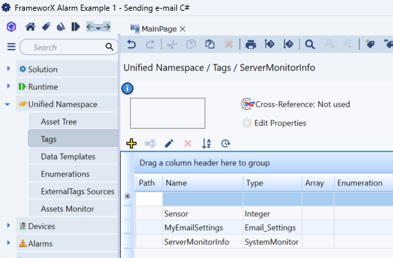Viewport: 393px width, 258px height.
Task: Sort members with the A-Z icon
Action: click(207, 143)
